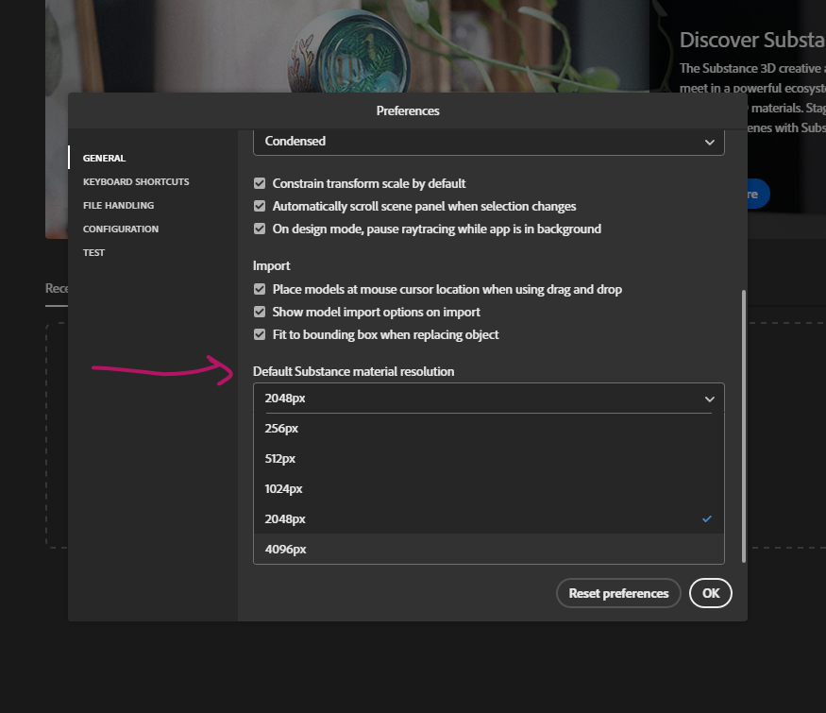826x713 pixels.
Task: Confirm preferences with OK
Action: click(710, 593)
